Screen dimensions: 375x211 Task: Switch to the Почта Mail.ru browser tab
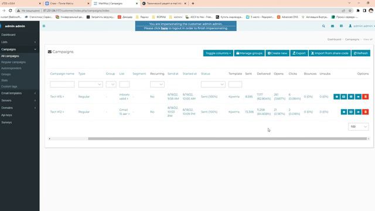click(x=67, y=4)
